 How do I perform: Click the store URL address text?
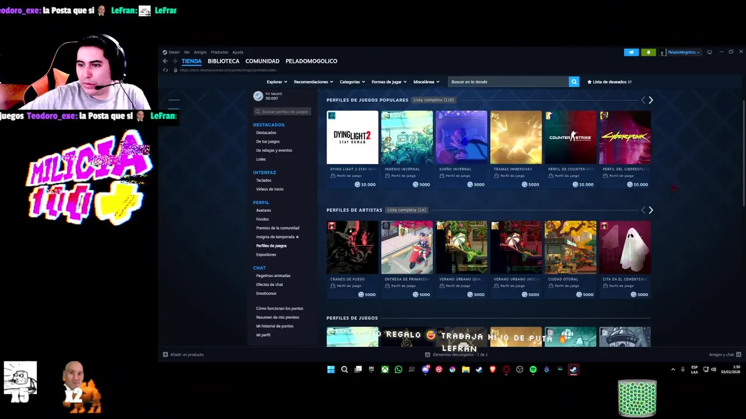click(x=228, y=70)
